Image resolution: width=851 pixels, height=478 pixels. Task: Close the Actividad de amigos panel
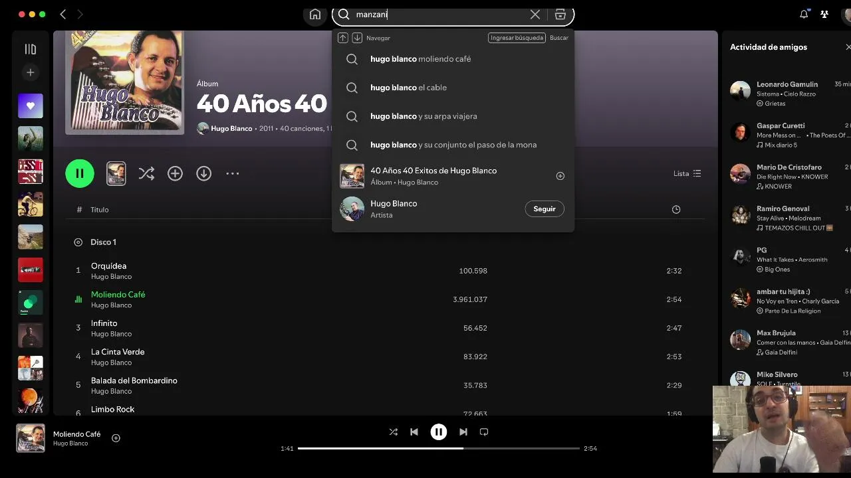click(847, 47)
